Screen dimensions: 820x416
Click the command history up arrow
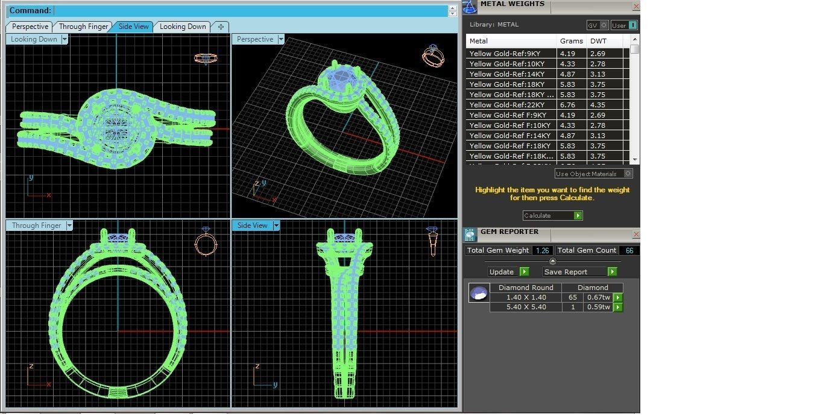point(453,8)
